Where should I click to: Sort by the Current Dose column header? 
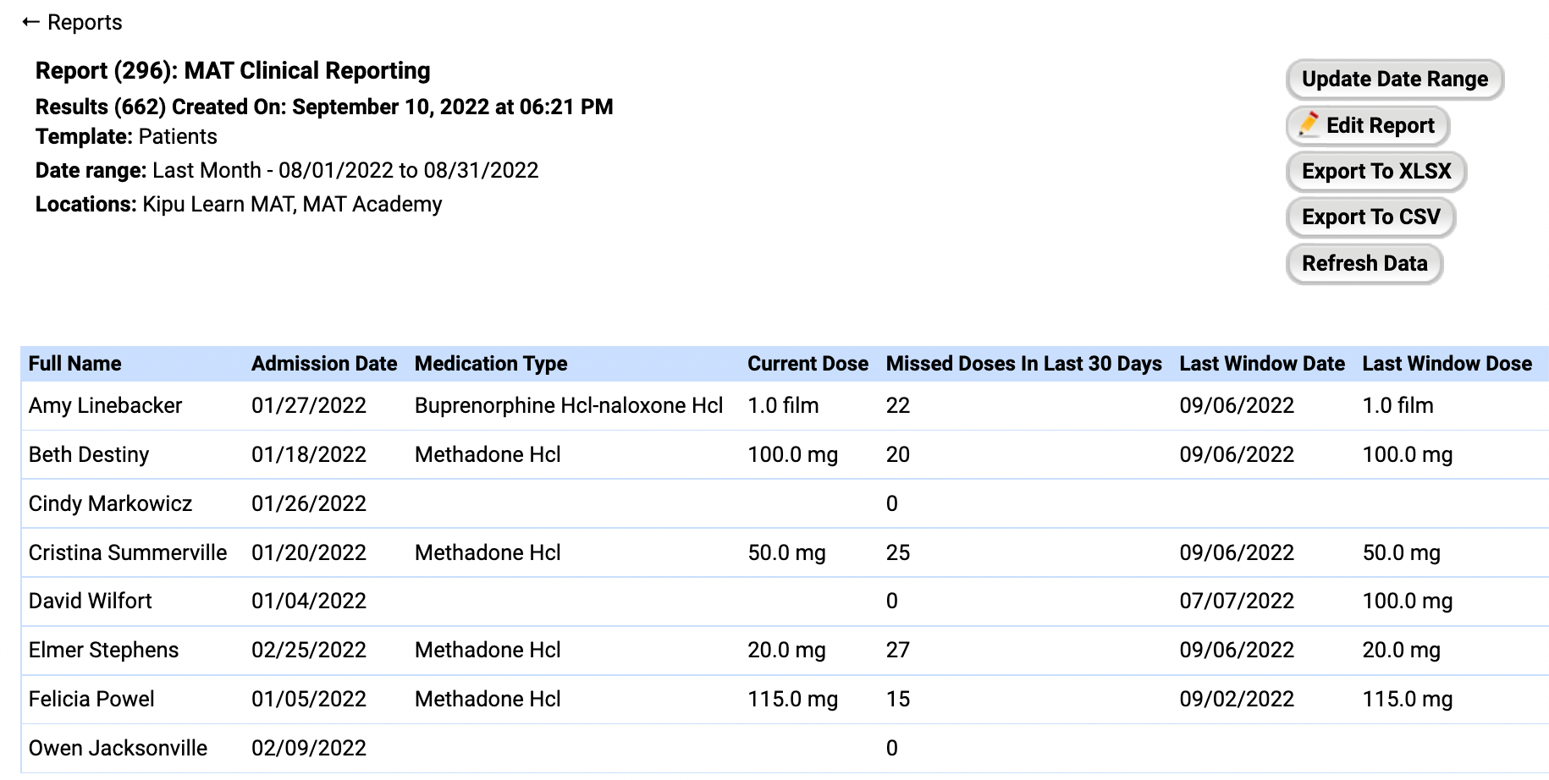click(807, 363)
